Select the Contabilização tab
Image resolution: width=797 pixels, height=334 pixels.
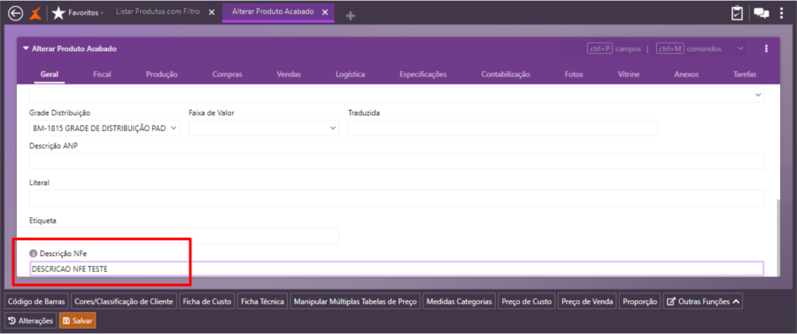pos(506,74)
